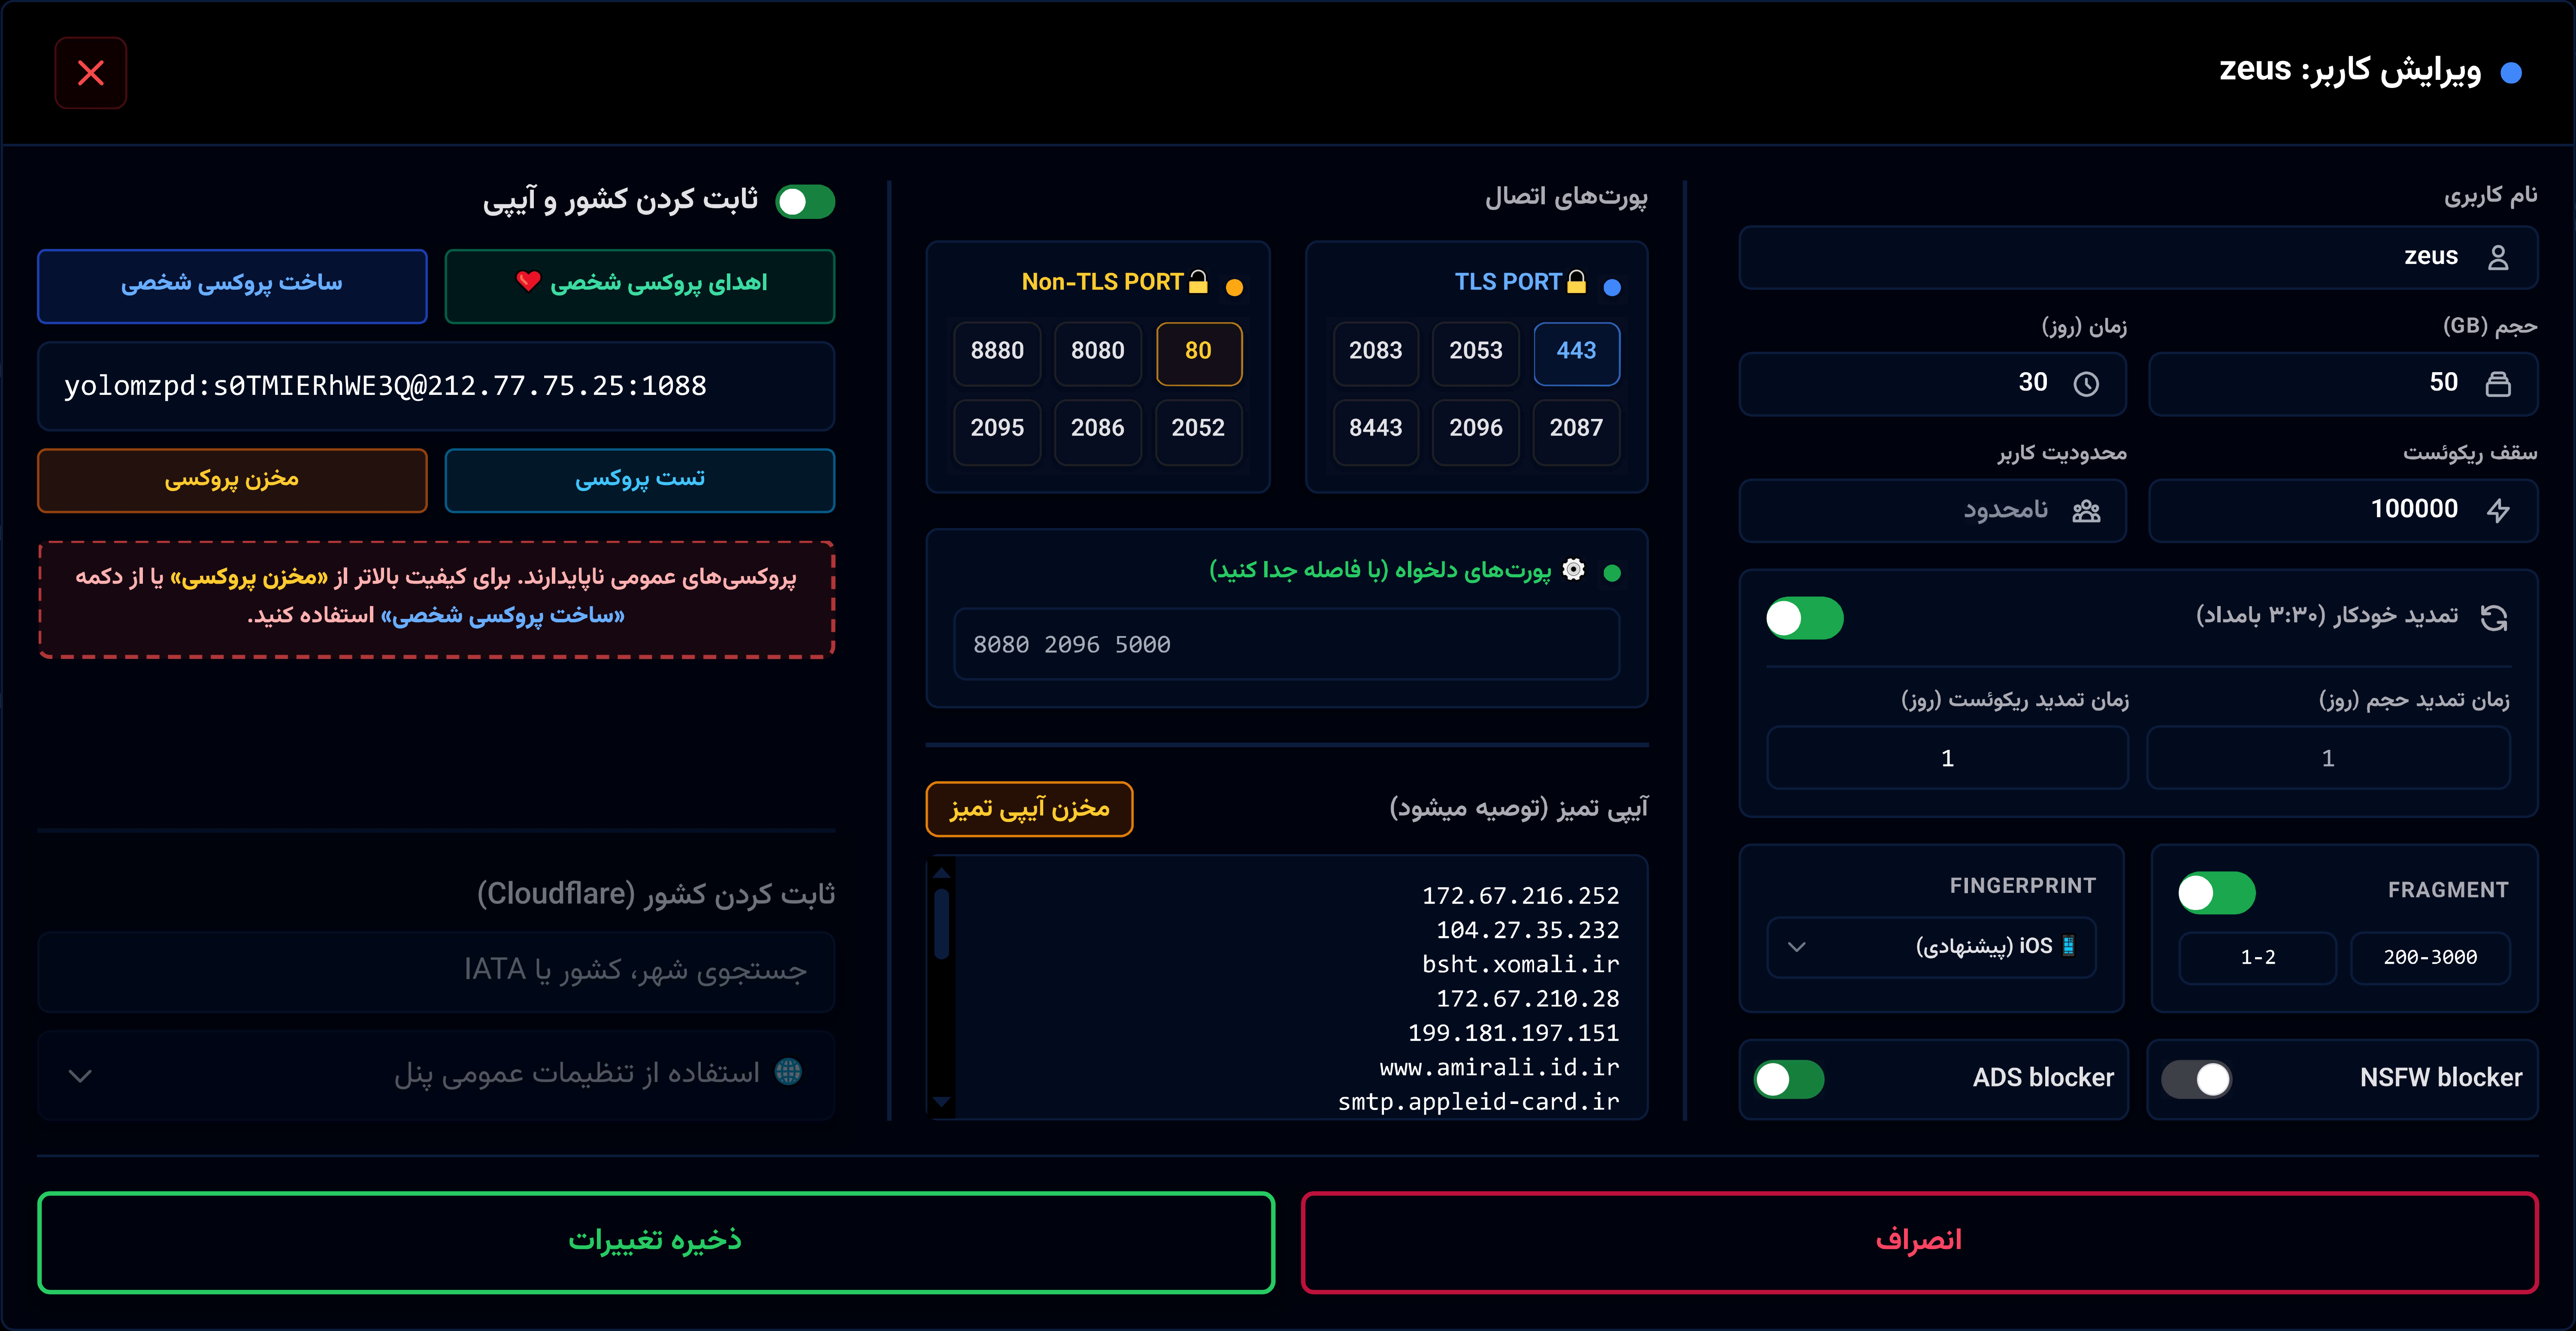Click the auto-renew refresh icon
The height and width of the screenshot is (1331, 2576).
pos(2494,618)
